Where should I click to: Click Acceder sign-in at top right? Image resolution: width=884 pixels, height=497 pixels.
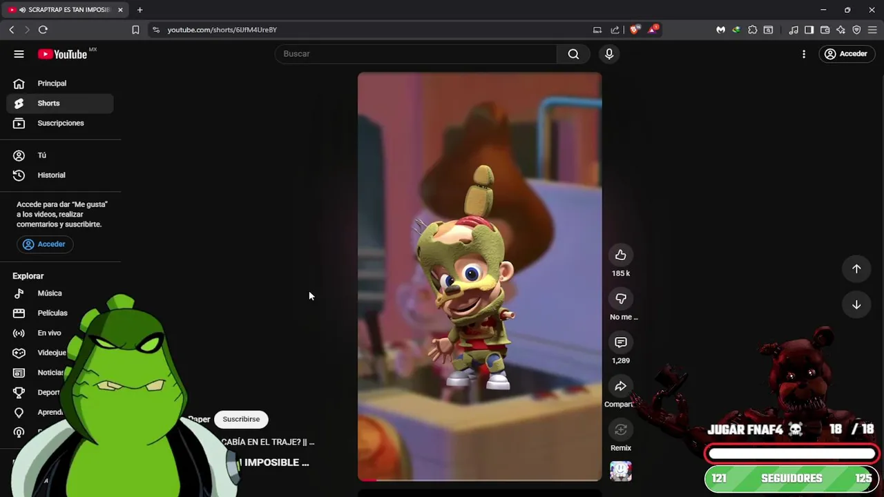tap(847, 54)
